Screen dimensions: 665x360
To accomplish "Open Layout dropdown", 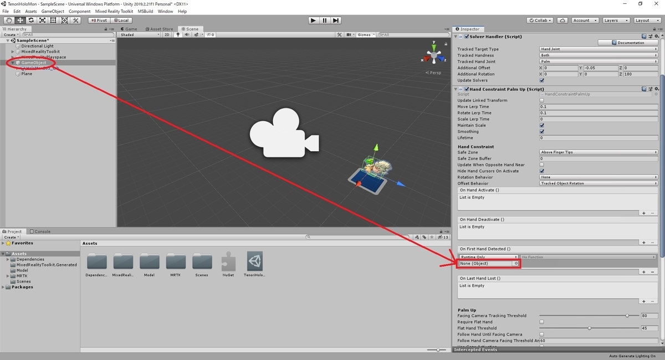I will tap(646, 20).
